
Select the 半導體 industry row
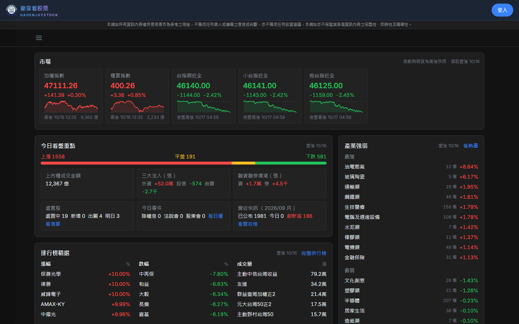(x=411, y=301)
